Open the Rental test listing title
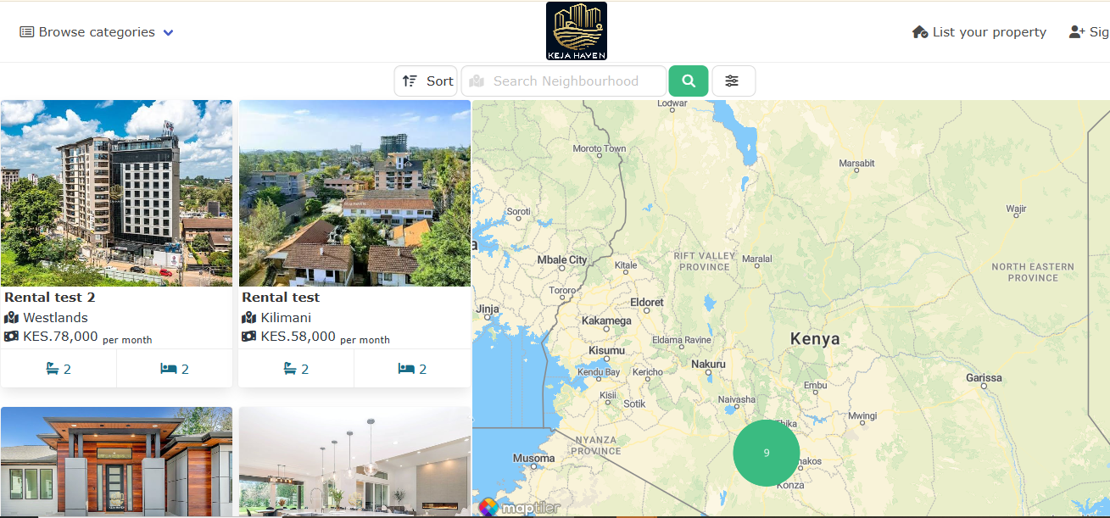This screenshot has height=518, width=1110. tap(281, 298)
